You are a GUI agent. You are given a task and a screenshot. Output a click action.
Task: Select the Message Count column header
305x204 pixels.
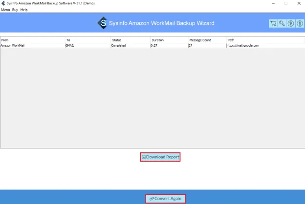[x=207, y=40]
